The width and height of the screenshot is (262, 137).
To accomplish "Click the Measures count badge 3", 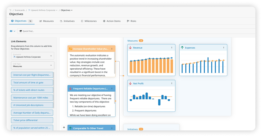I will click(141, 41).
